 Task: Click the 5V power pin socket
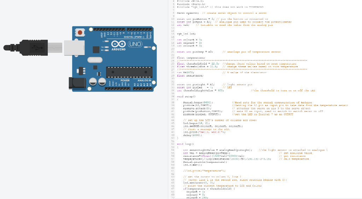[119, 88]
